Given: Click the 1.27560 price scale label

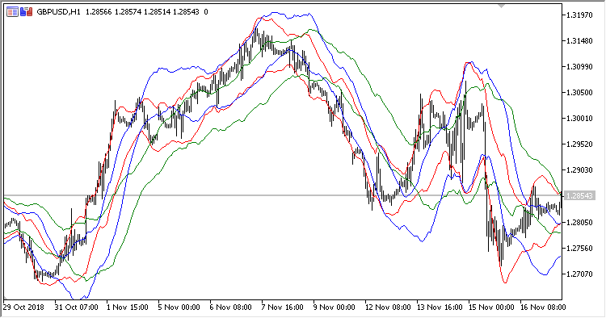Looking at the screenshot, I should tap(579, 248).
